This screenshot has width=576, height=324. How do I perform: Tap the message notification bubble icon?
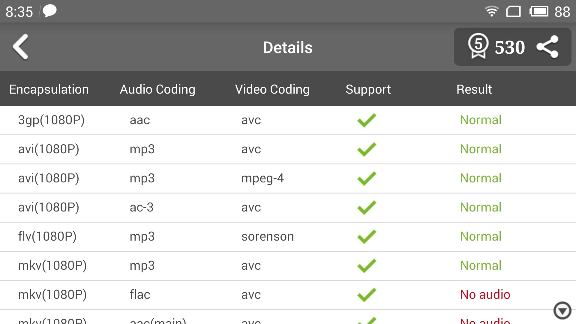49,11
